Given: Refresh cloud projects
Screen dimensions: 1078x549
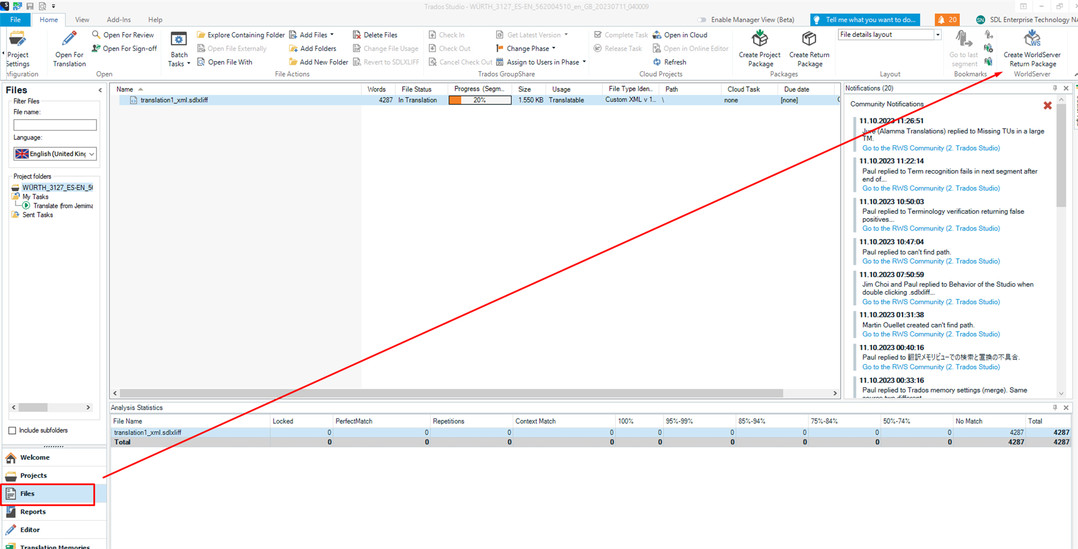Looking at the screenshot, I should [x=670, y=62].
